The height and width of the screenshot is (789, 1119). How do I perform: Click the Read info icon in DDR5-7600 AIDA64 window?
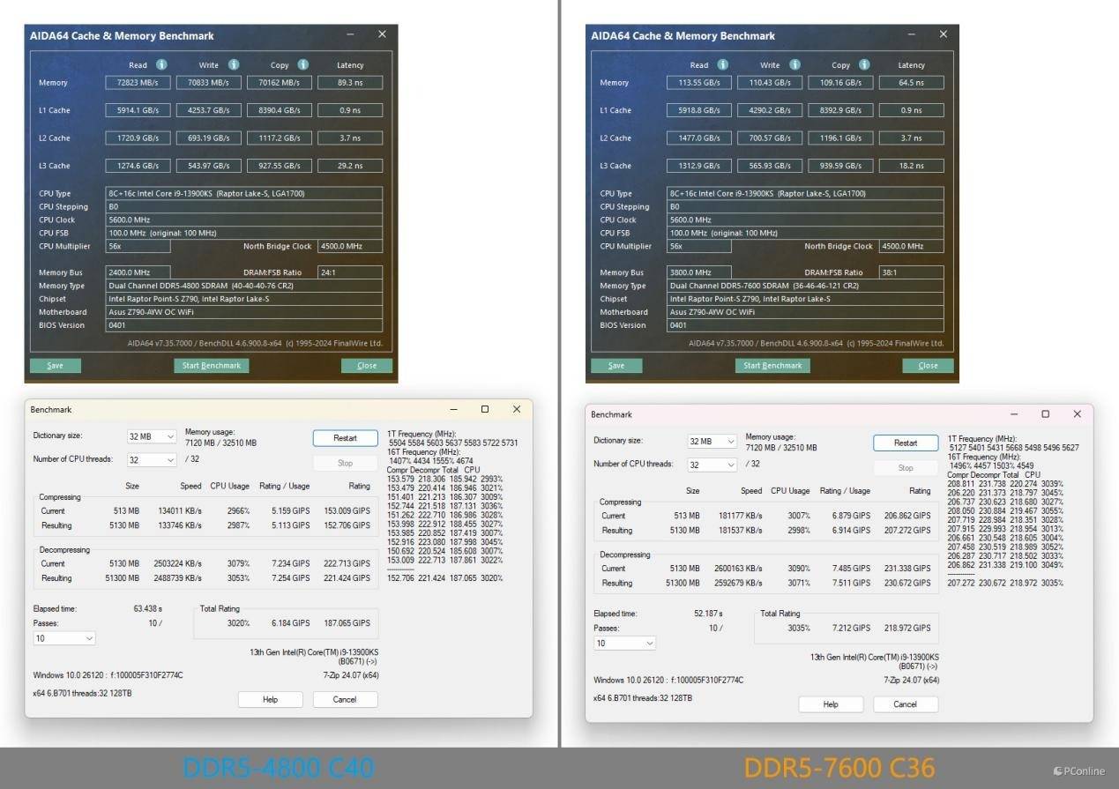point(723,64)
